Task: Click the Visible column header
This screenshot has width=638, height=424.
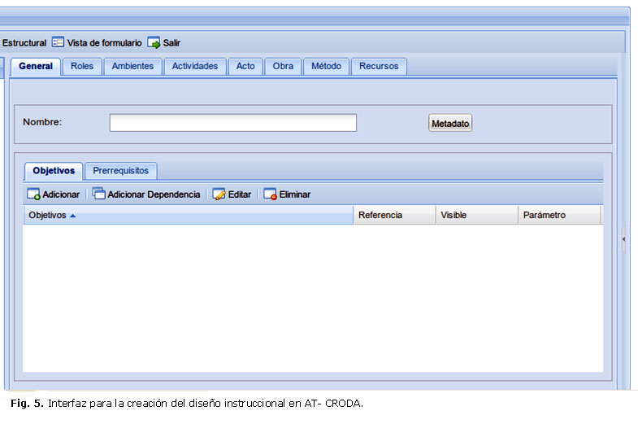Action: point(475,216)
